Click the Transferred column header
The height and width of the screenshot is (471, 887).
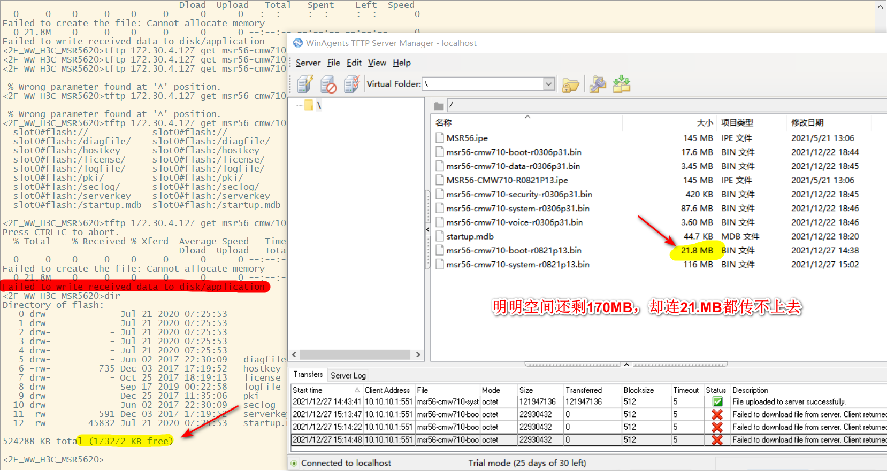592,390
